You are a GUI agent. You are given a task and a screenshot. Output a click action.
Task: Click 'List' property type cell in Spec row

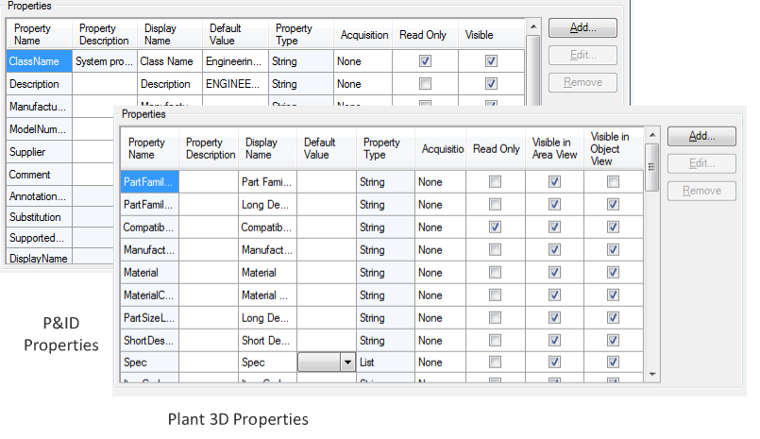[x=385, y=362]
